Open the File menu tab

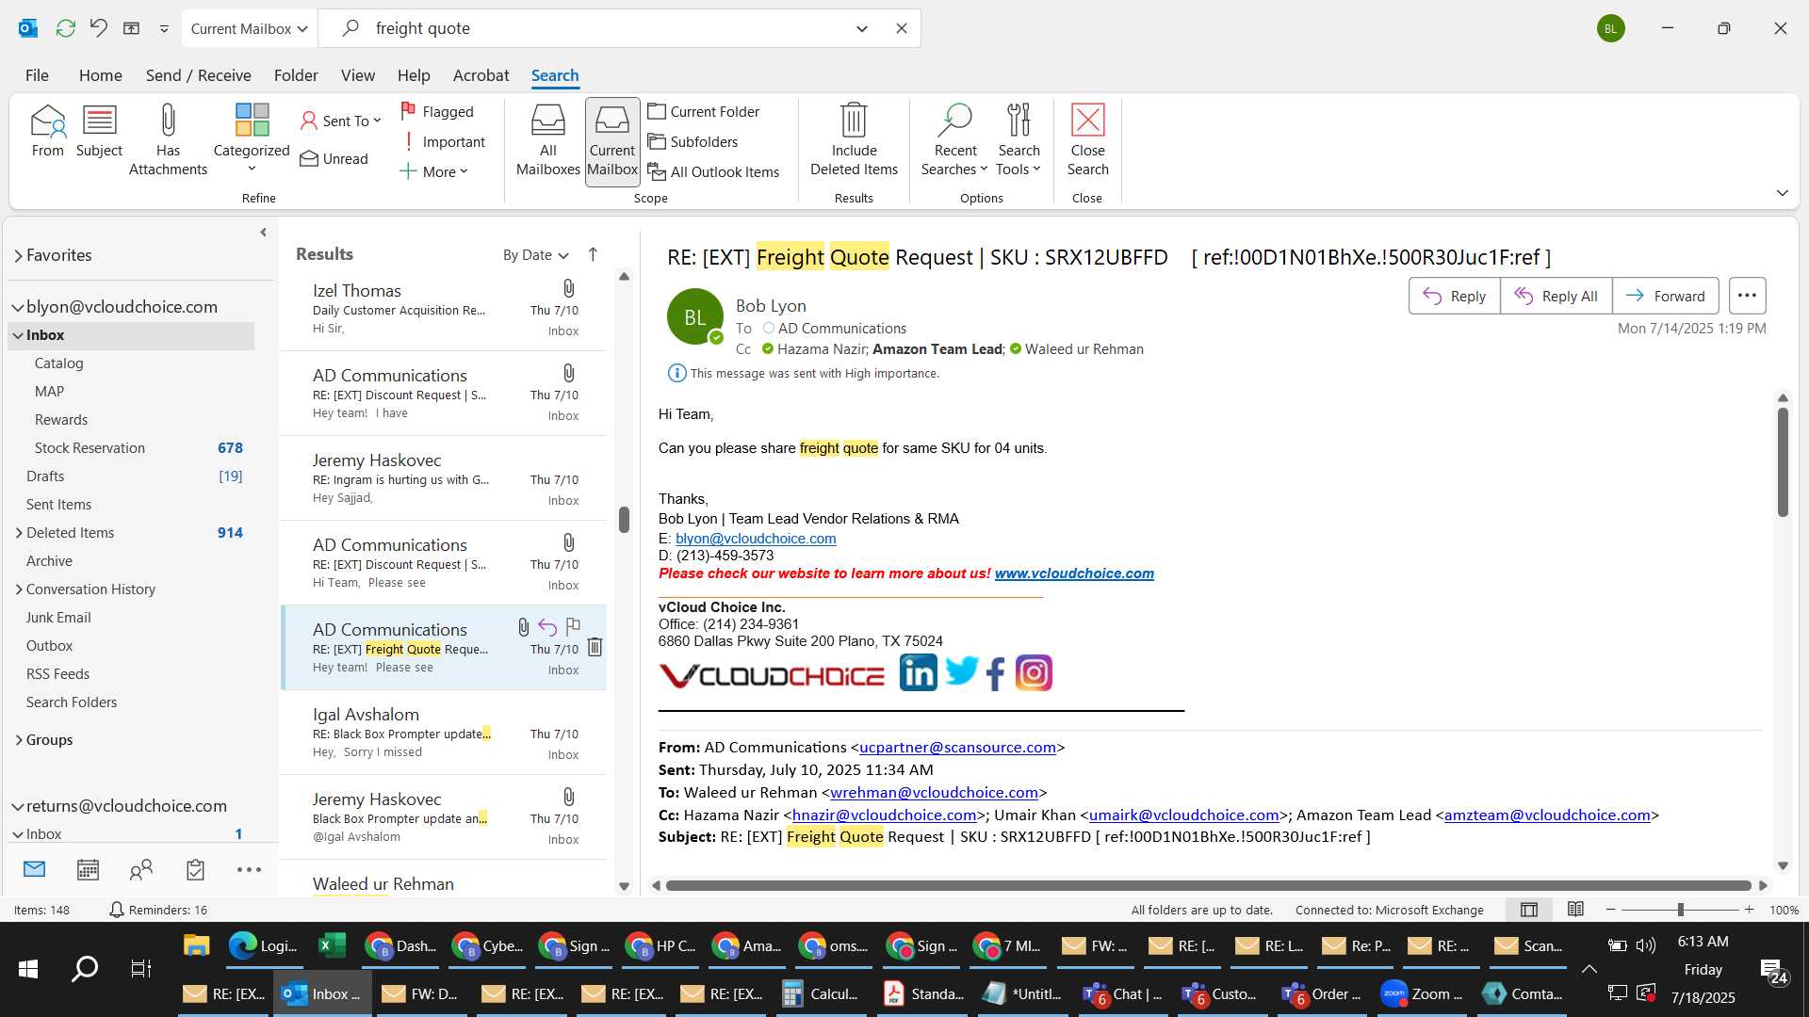(37, 75)
